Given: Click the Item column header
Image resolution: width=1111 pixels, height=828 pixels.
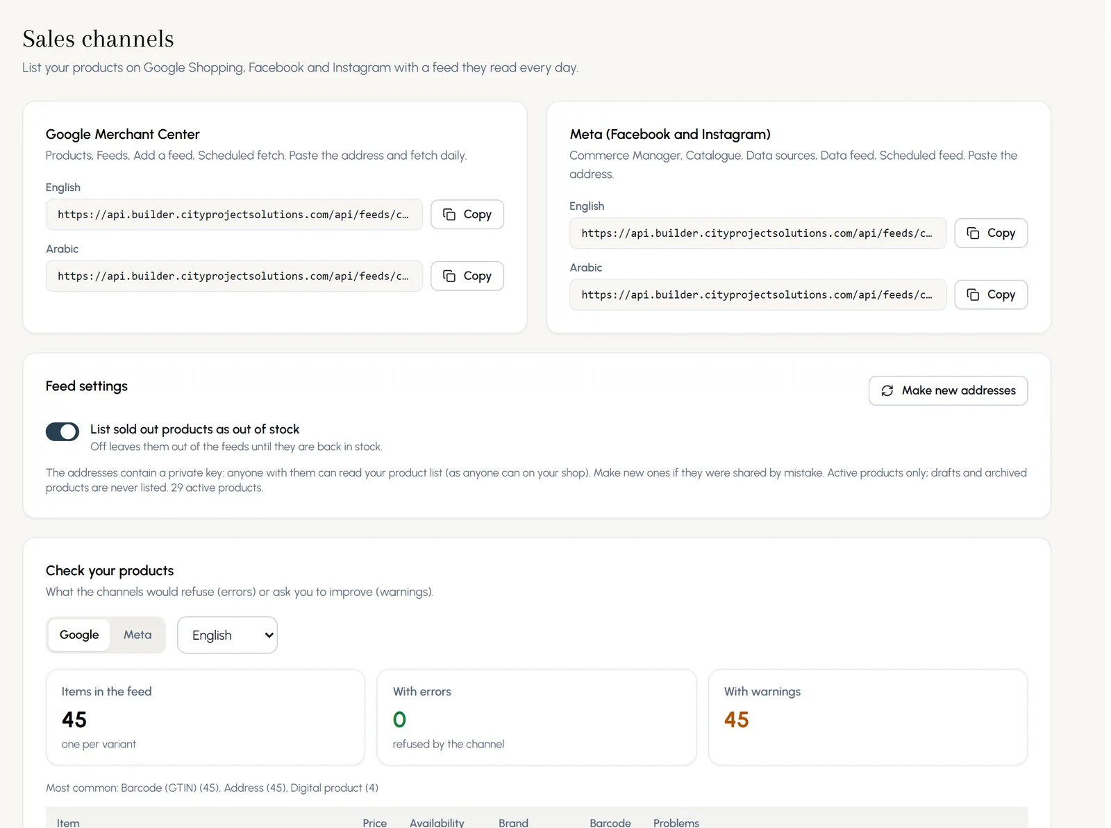Looking at the screenshot, I should [x=68, y=822].
